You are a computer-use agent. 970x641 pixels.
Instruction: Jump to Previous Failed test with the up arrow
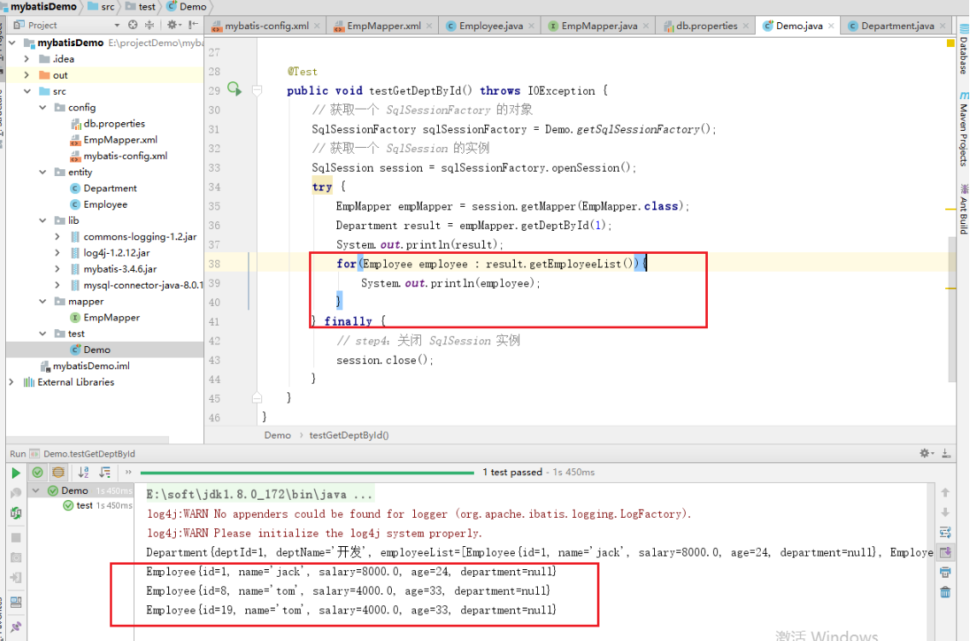(x=945, y=493)
